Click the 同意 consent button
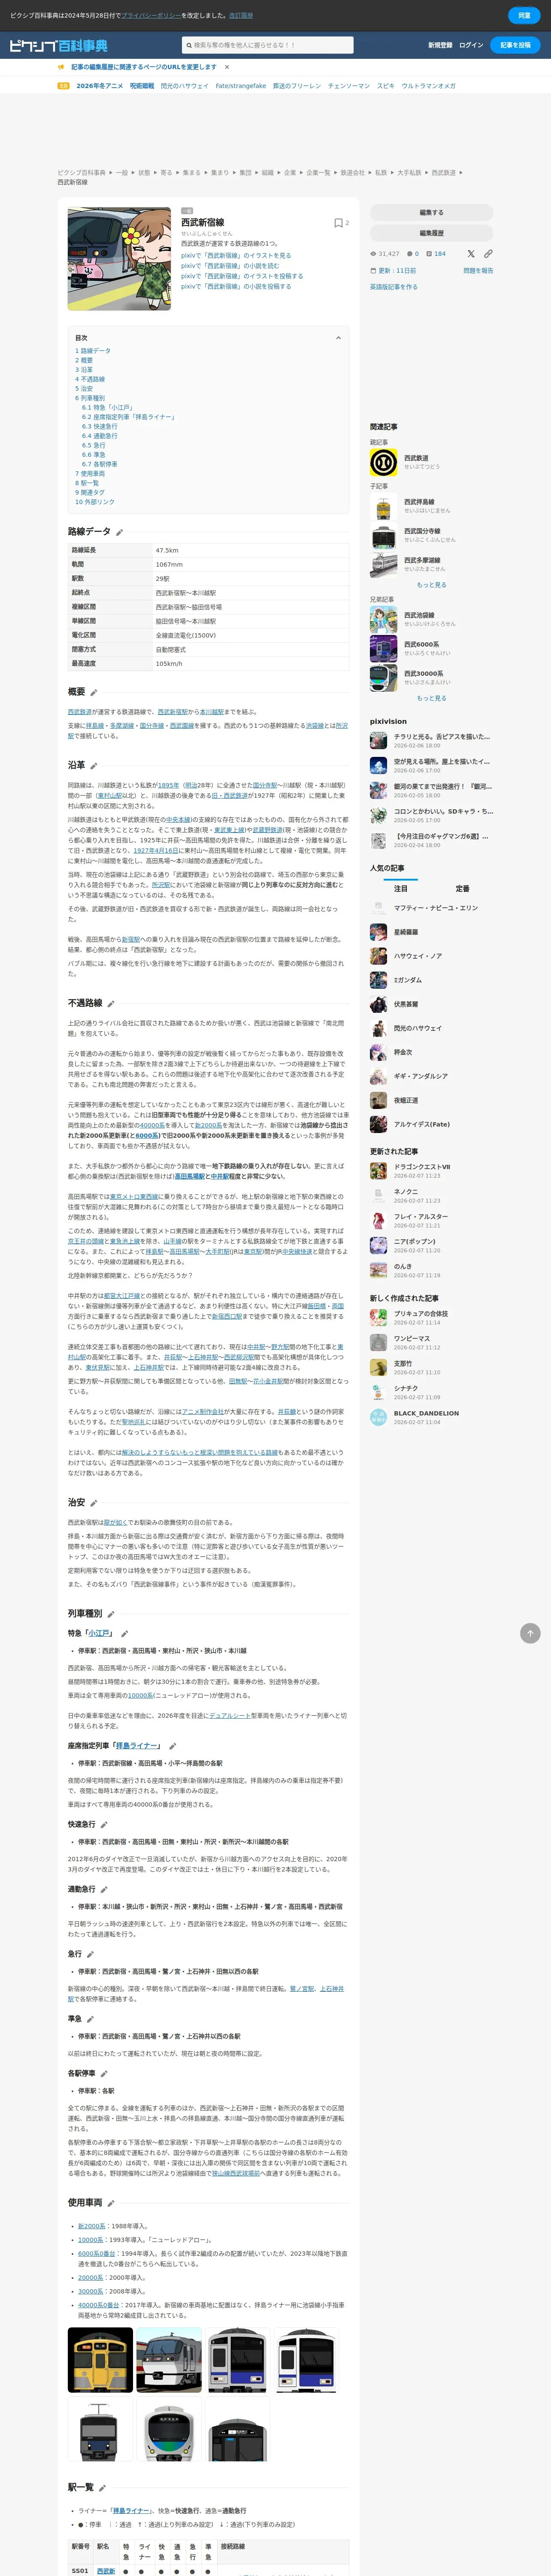 tap(524, 15)
